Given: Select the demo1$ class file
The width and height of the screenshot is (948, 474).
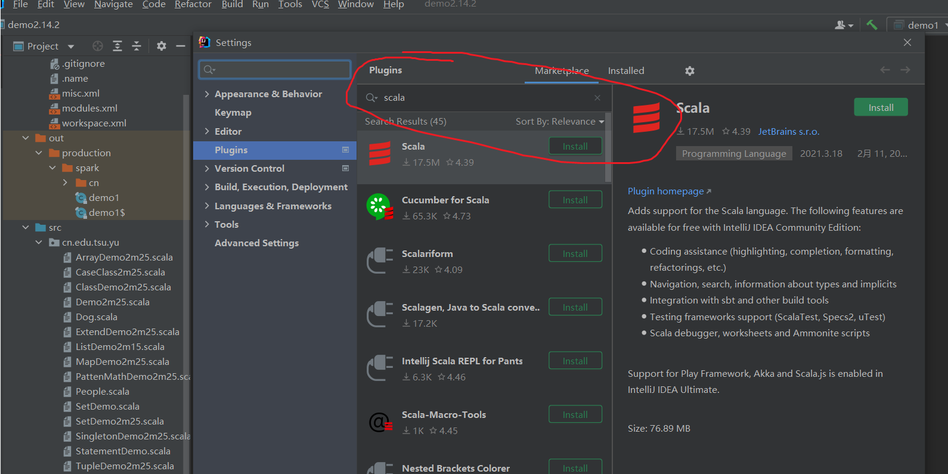Looking at the screenshot, I should pyautogui.click(x=107, y=212).
